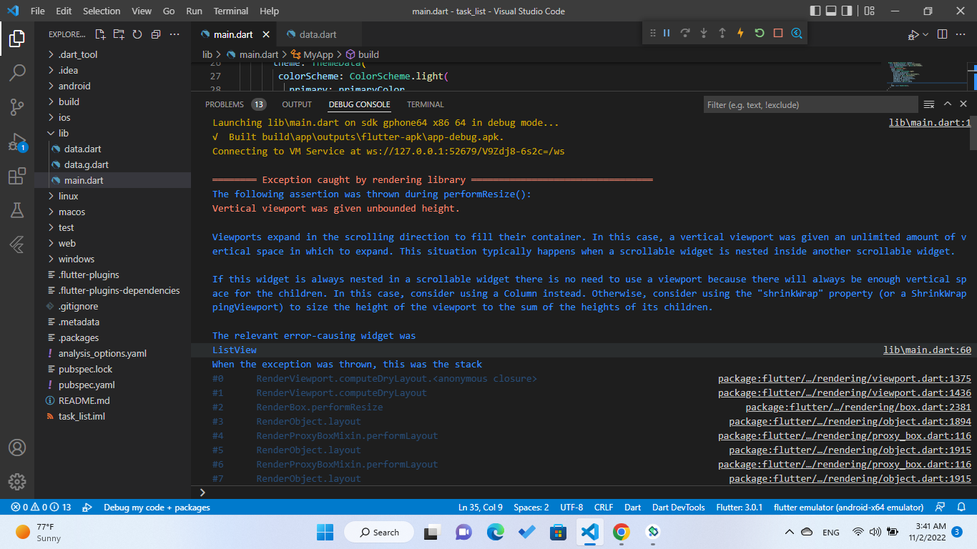The width and height of the screenshot is (977, 549).
Task: Close the bottom panel
Action: [x=963, y=104]
